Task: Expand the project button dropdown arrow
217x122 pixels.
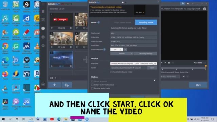Action: 71,85
